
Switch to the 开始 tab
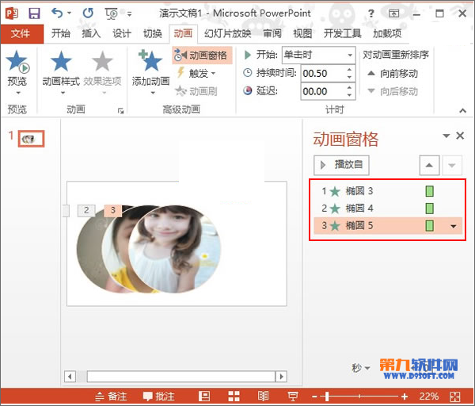pyautogui.click(x=61, y=33)
